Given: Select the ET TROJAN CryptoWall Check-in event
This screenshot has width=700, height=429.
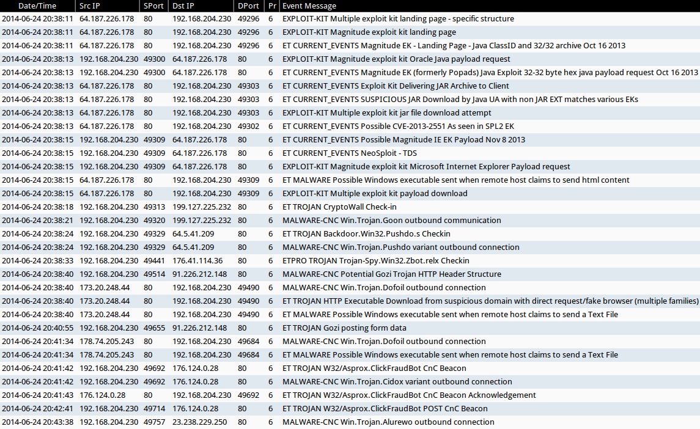Looking at the screenshot, I should point(339,207).
